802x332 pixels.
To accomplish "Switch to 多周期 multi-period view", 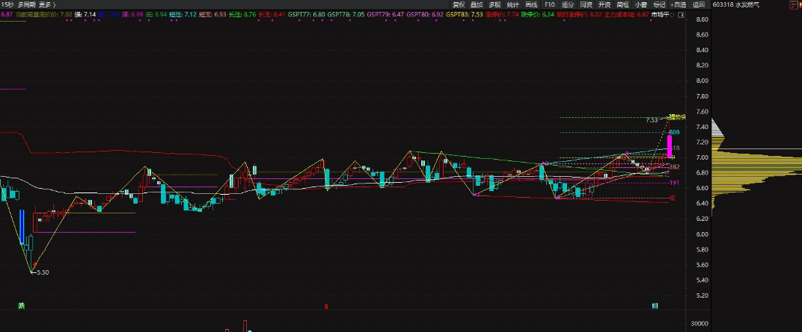I will 27,4.
